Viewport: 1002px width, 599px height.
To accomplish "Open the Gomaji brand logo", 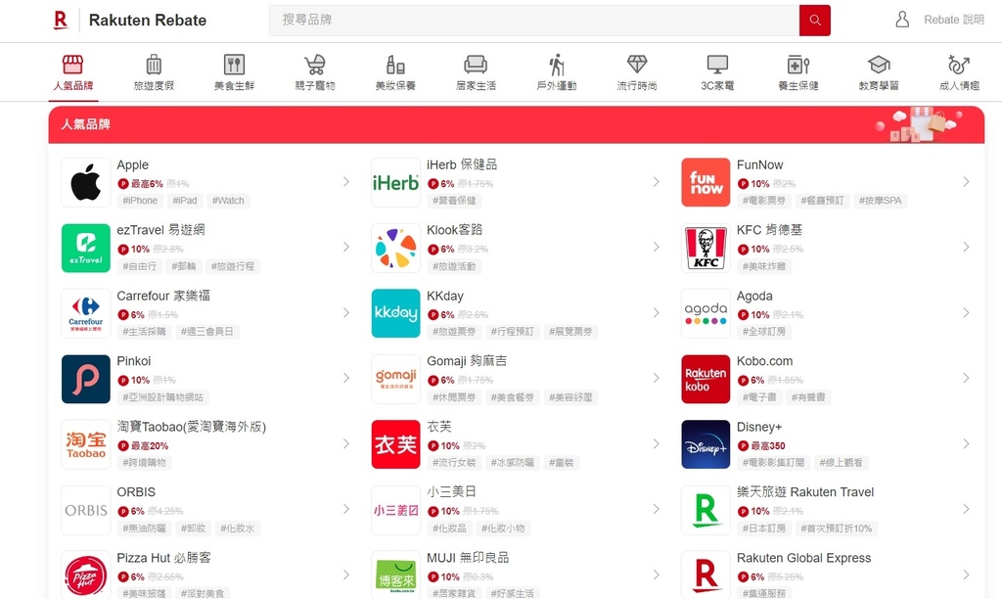I will coord(395,379).
